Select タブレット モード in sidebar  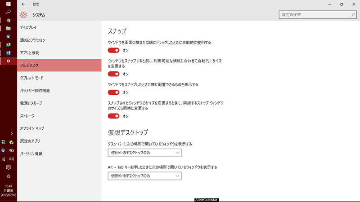[x=59, y=78]
